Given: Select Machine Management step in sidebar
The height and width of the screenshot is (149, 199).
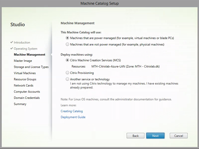Looking at the screenshot, I should coord(29,55).
